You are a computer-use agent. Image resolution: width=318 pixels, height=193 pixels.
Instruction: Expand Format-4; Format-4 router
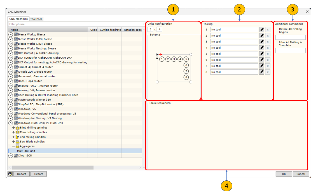11,67
